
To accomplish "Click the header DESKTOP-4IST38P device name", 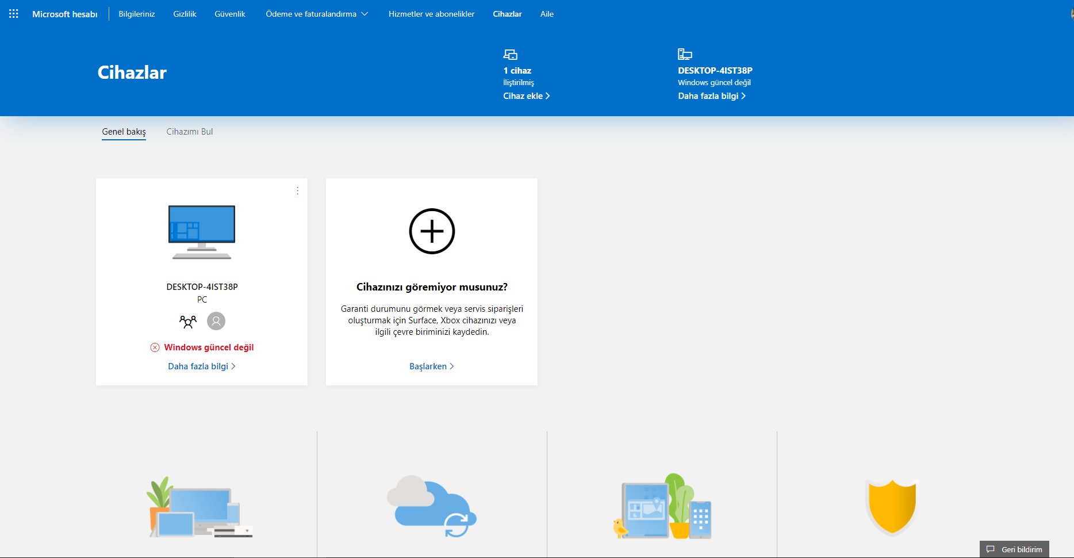I will (x=715, y=71).
